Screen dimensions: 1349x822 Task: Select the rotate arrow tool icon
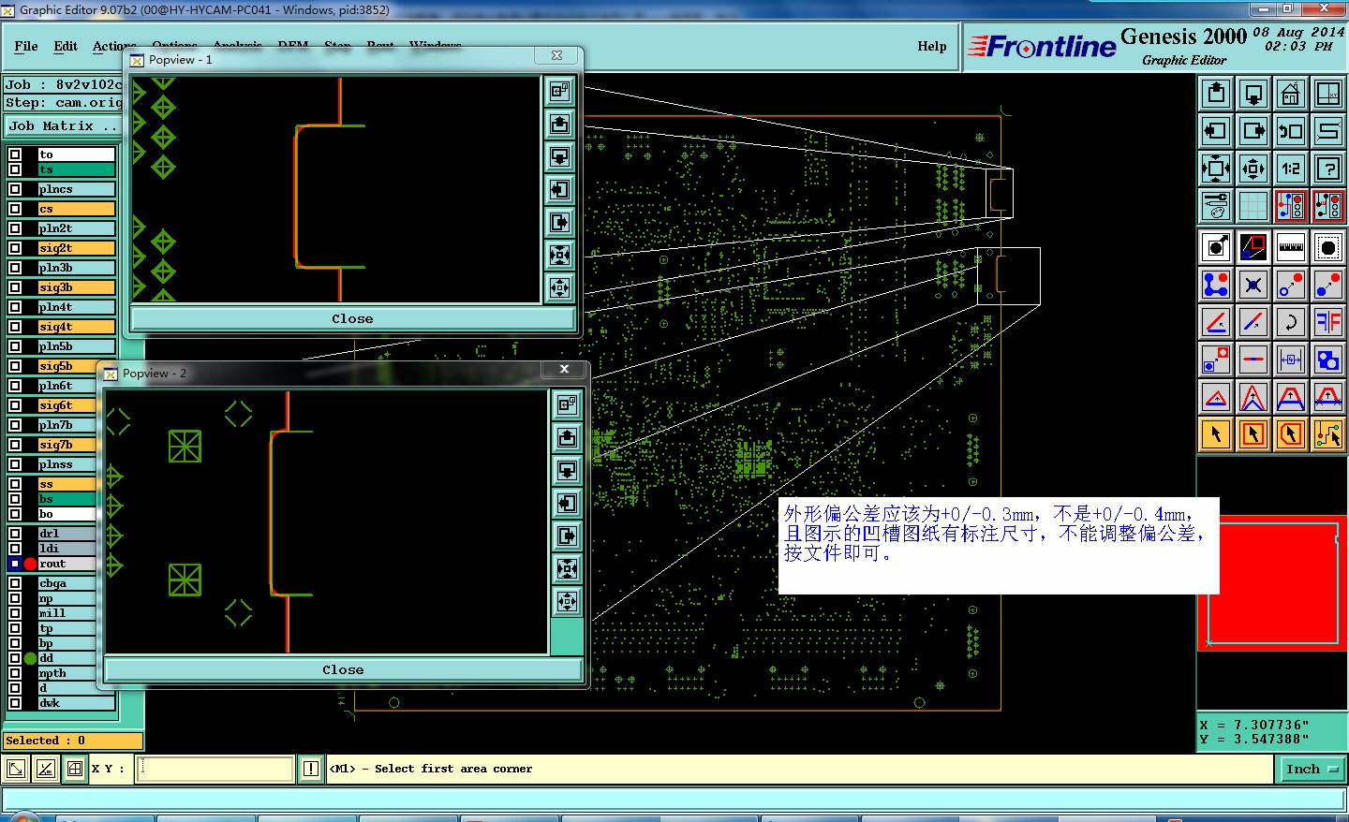click(1291, 322)
